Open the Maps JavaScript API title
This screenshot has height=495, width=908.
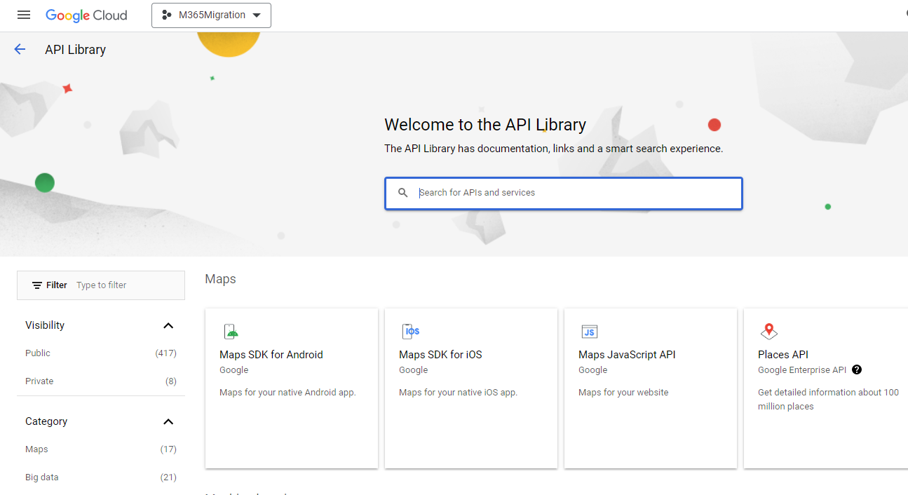point(627,355)
